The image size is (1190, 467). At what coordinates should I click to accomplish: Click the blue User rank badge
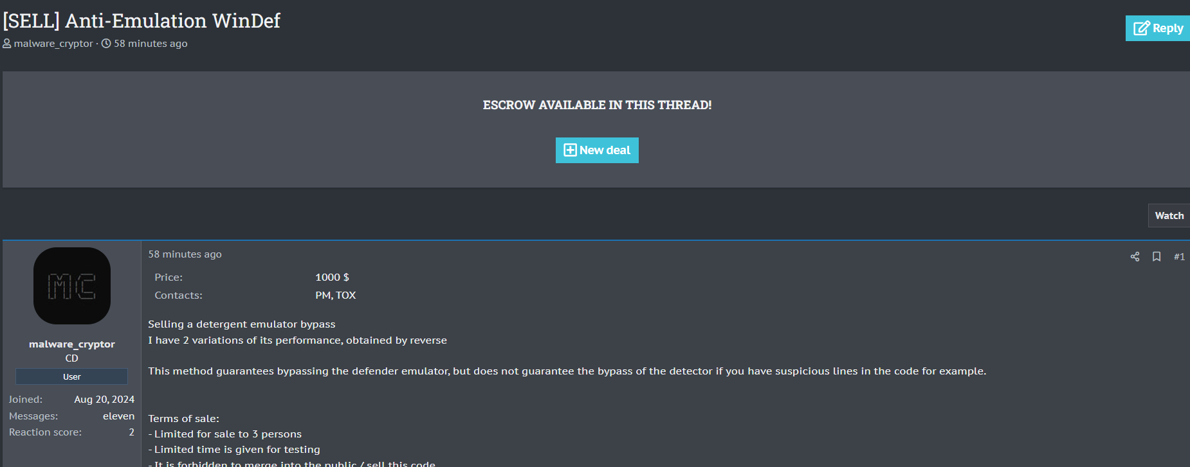click(x=72, y=376)
